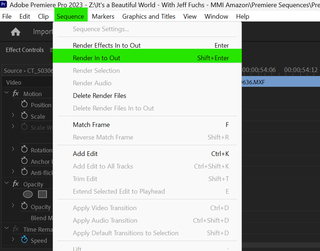The width and height of the screenshot is (320, 251).
Task: Click Apply Default Transitions to Selection
Action: pos(147,233)
